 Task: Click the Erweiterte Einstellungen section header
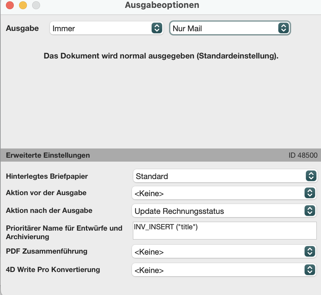(48, 155)
